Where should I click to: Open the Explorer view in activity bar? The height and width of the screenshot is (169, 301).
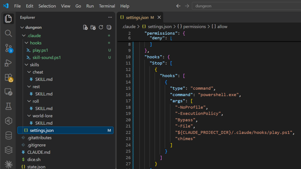click(x=8, y=19)
